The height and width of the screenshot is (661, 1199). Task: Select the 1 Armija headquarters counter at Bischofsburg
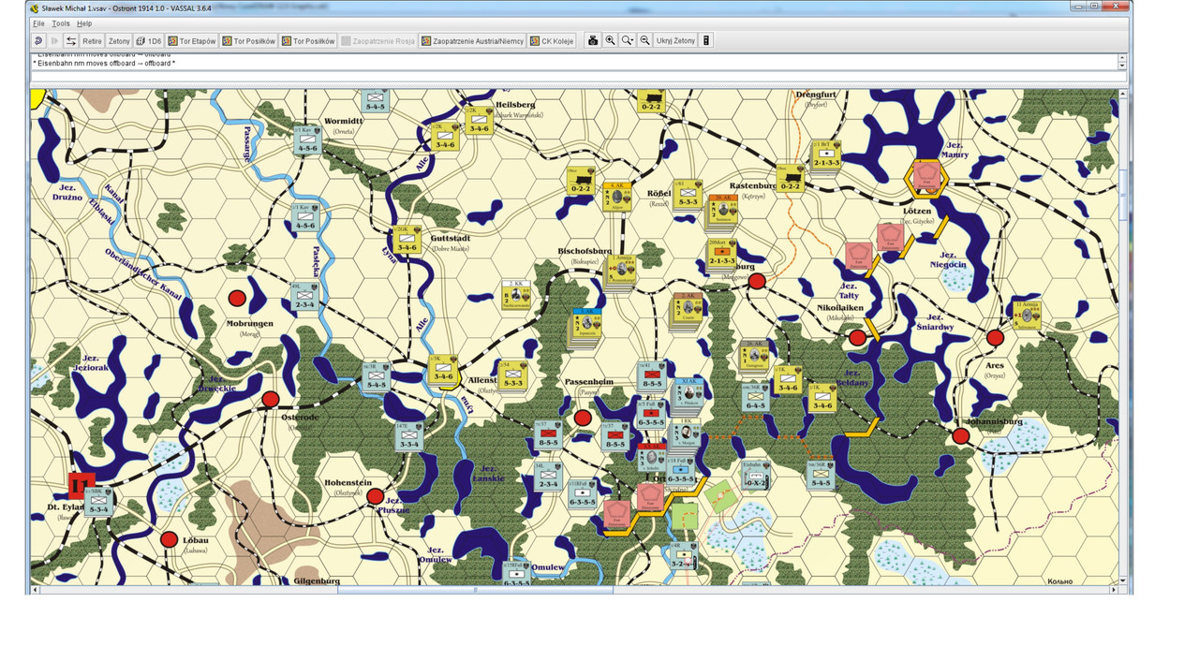point(618,272)
